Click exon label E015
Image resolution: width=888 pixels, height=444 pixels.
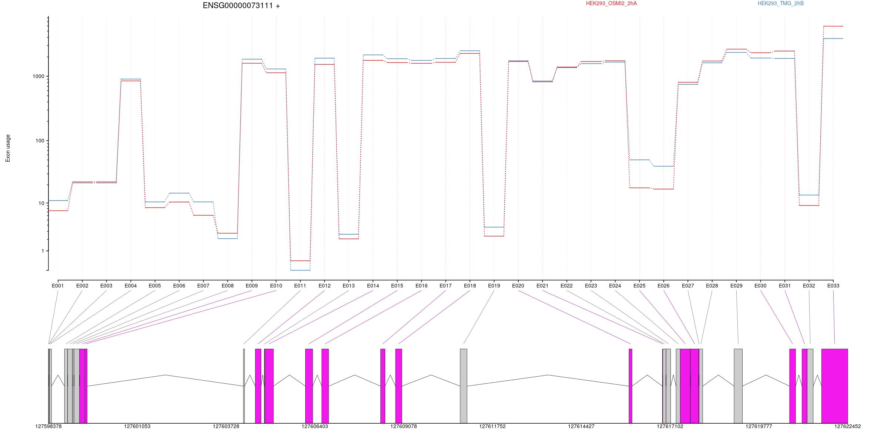coord(397,286)
